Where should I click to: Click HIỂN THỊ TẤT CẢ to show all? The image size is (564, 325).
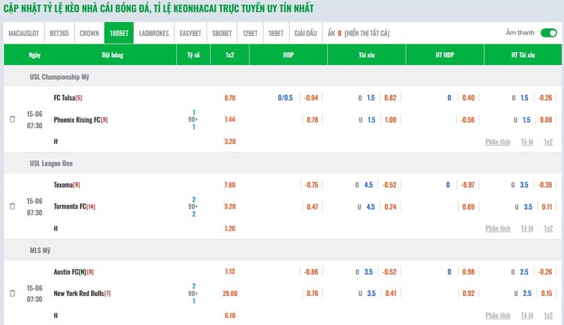click(367, 33)
